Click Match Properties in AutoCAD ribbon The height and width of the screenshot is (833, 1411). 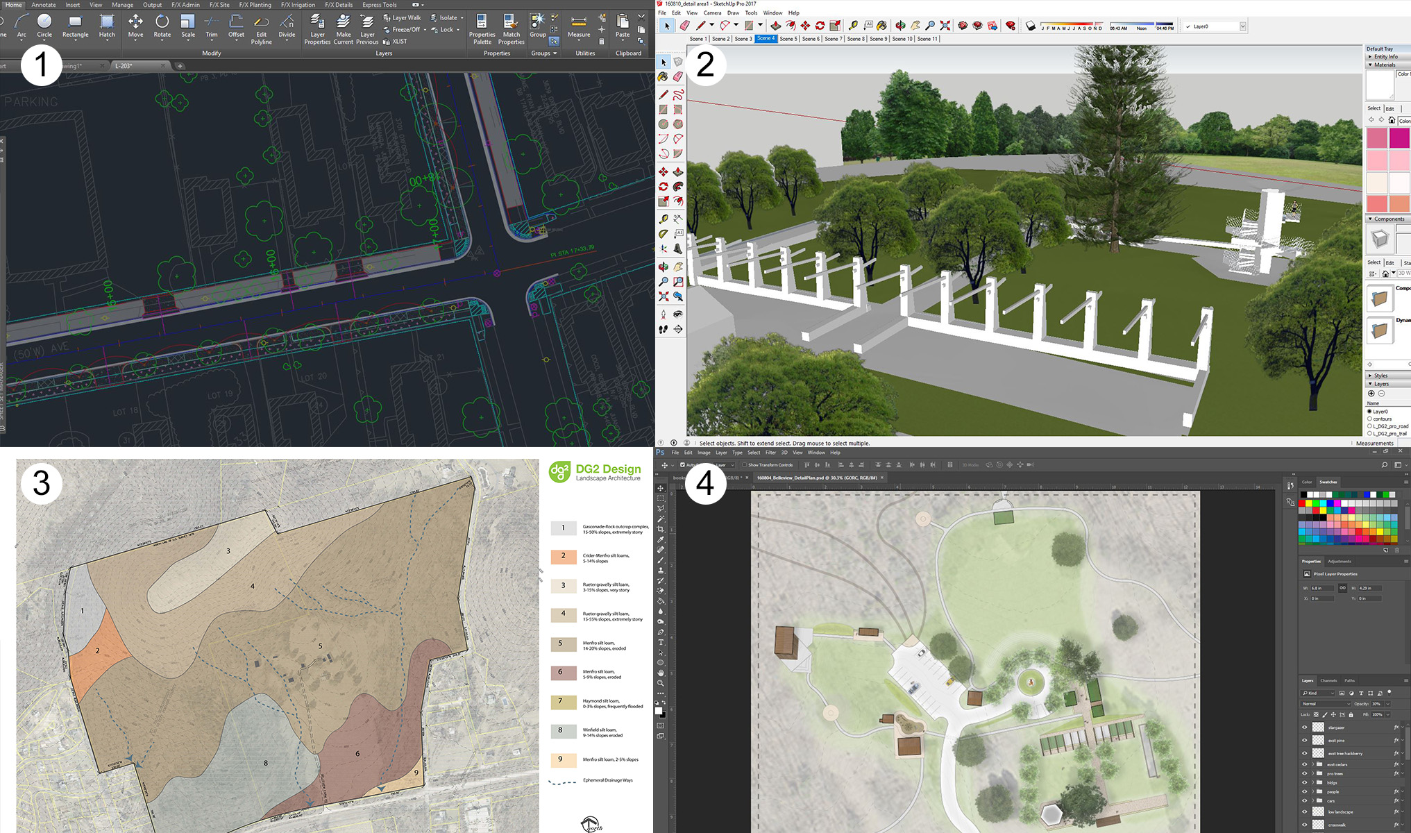[x=511, y=28]
